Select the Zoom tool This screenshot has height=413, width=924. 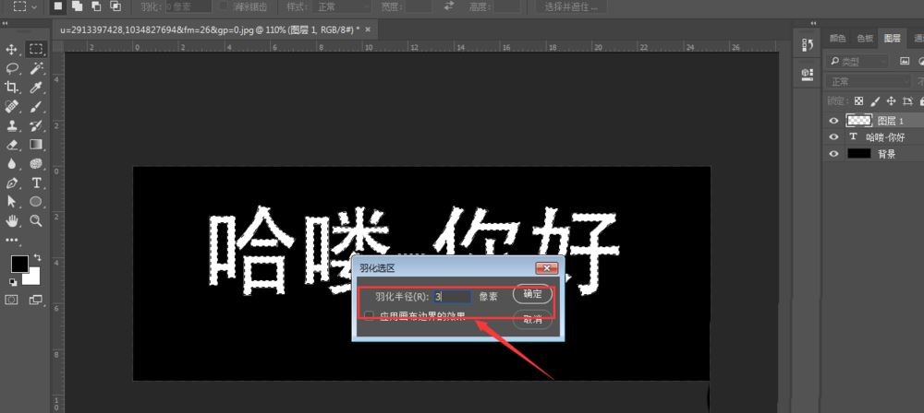pos(36,220)
